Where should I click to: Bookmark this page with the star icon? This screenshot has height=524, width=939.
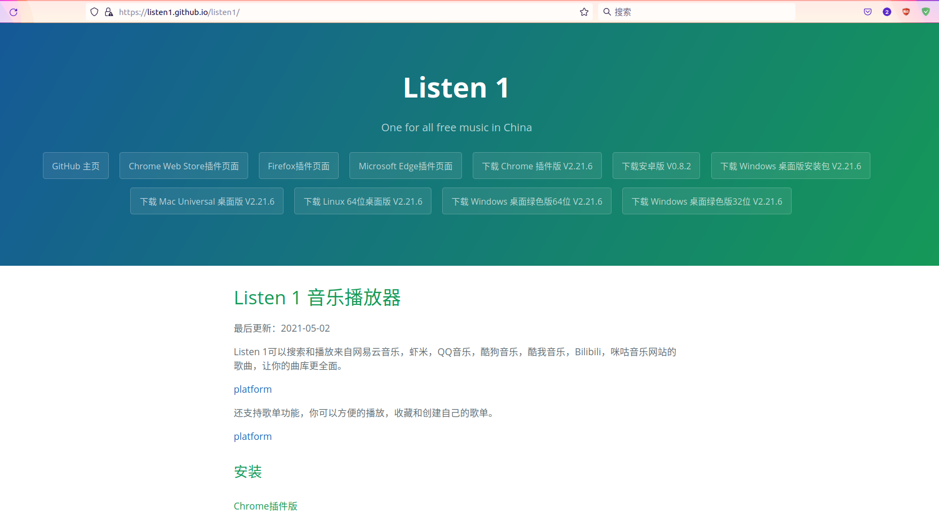[x=584, y=12]
